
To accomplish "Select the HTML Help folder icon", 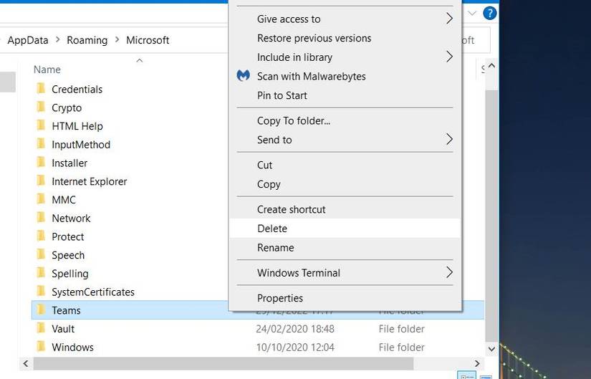I will point(41,125).
